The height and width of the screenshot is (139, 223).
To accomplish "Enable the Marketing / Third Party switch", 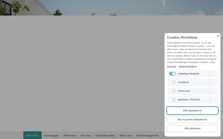I will point(172,100).
